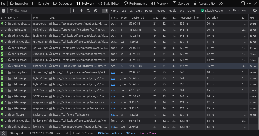Open initiator link in favicon.ico row
Image resolution: width=259 pixels, height=136 pixels.
tap(113, 115)
